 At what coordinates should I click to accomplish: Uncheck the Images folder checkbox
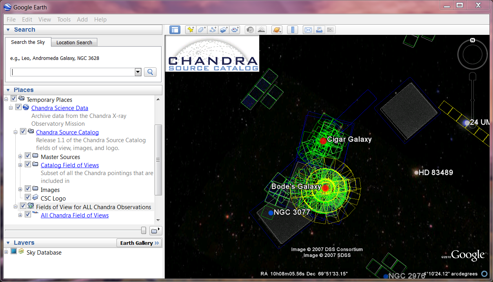point(28,189)
